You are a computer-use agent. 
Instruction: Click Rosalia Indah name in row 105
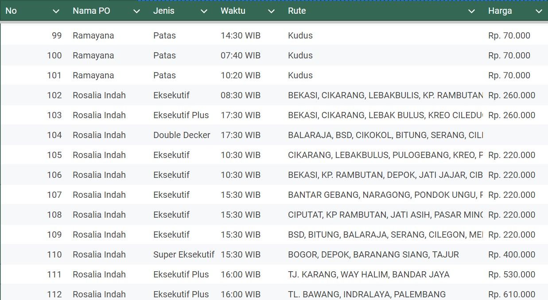click(x=99, y=155)
